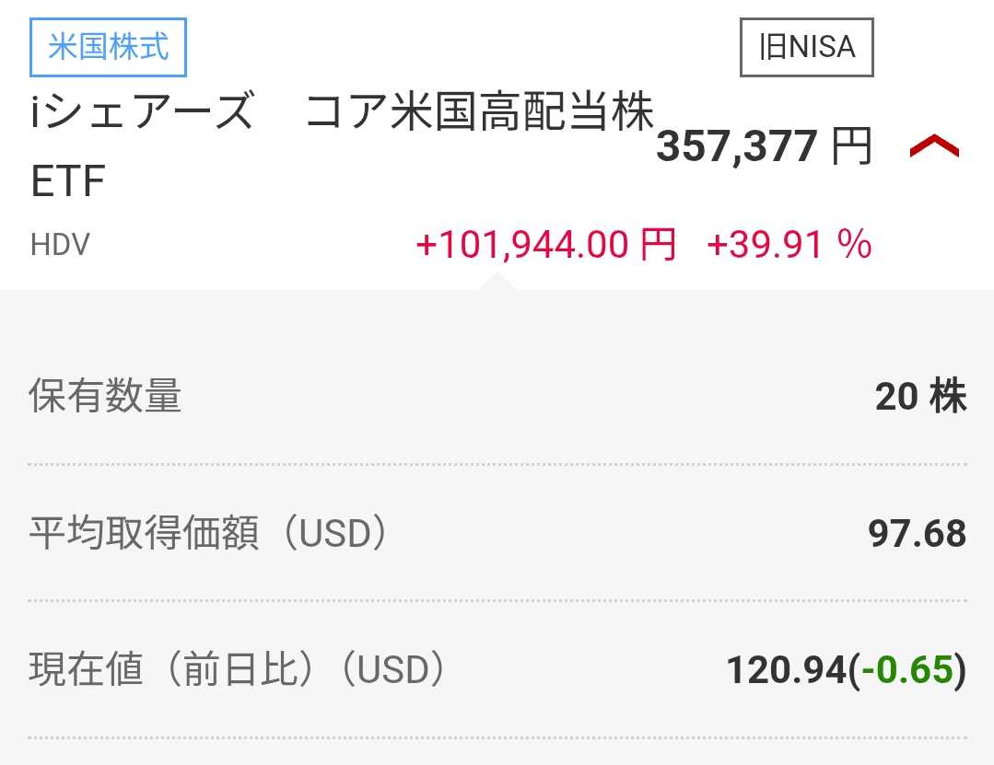Click the HDV ticker symbol
Viewport: 994px width, 765px height.
pos(60,246)
